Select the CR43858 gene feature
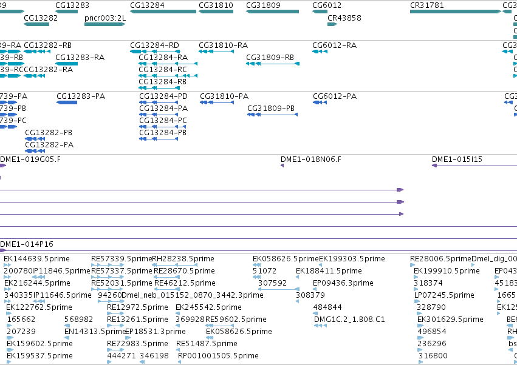Screen dimensions: 517x365 pyautogui.click(x=332, y=24)
